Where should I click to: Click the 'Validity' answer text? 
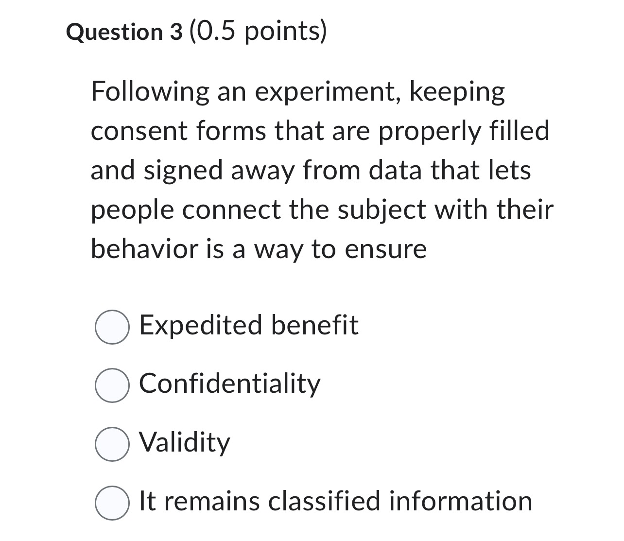184,443
